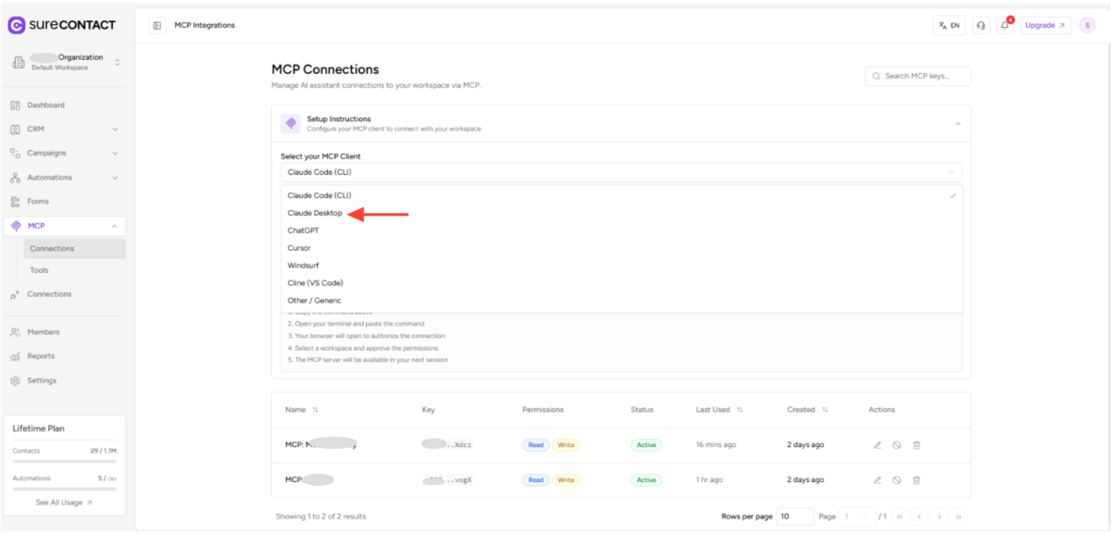Image resolution: width=1111 pixels, height=534 pixels.
Task: Click the Connections plug icon in sidebar
Action: [15, 294]
